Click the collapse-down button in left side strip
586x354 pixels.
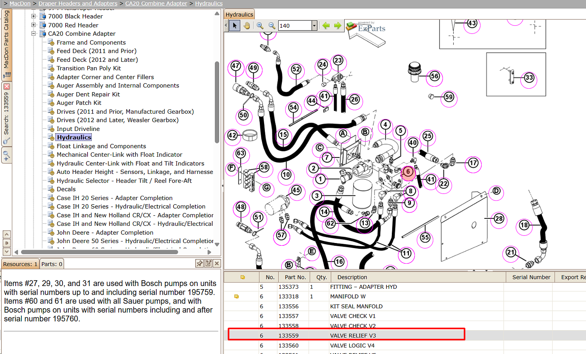[7, 252]
